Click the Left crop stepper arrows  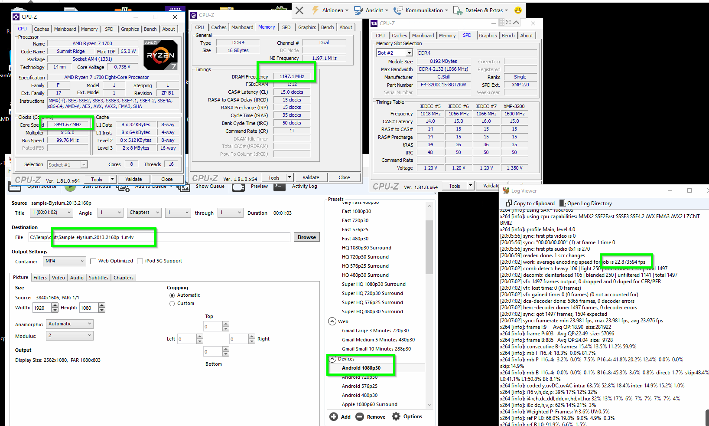199,339
